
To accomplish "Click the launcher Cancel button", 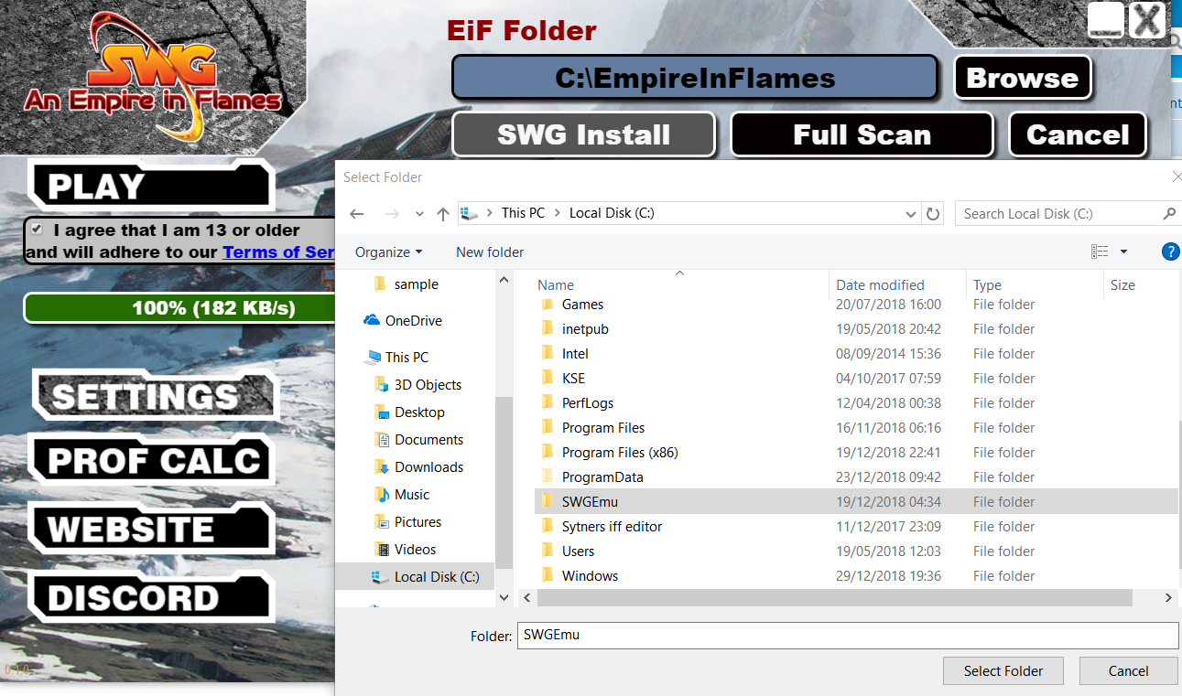I will point(1078,134).
